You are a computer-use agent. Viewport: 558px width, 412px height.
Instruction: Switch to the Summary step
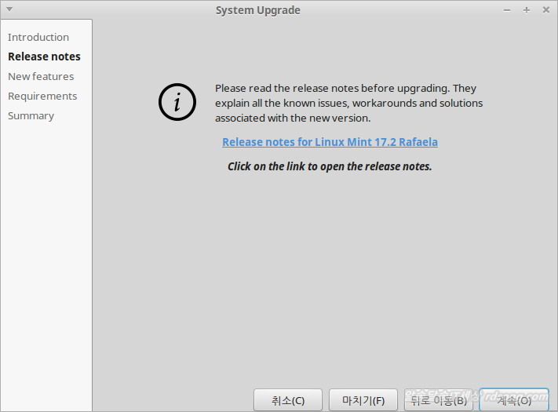click(x=31, y=115)
